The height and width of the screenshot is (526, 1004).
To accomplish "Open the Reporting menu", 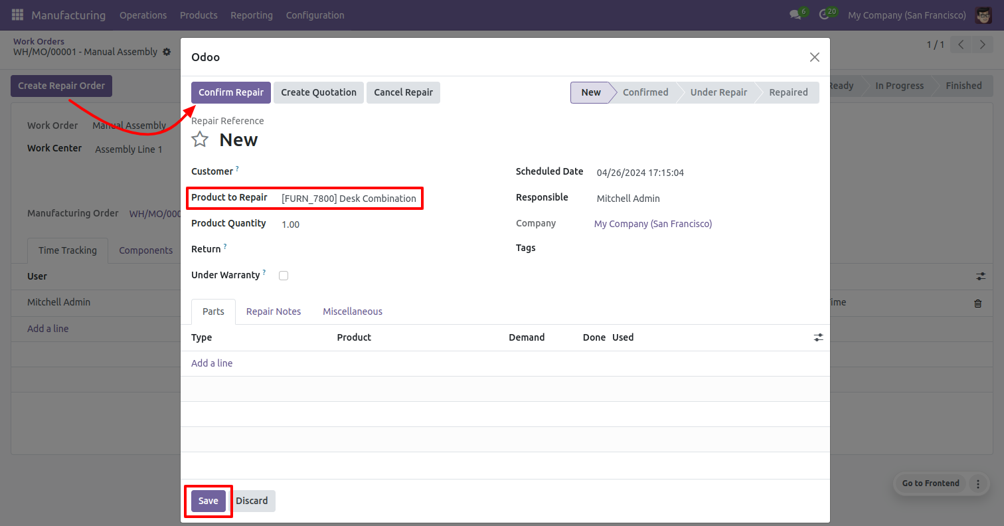I will click(x=252, y=15).
